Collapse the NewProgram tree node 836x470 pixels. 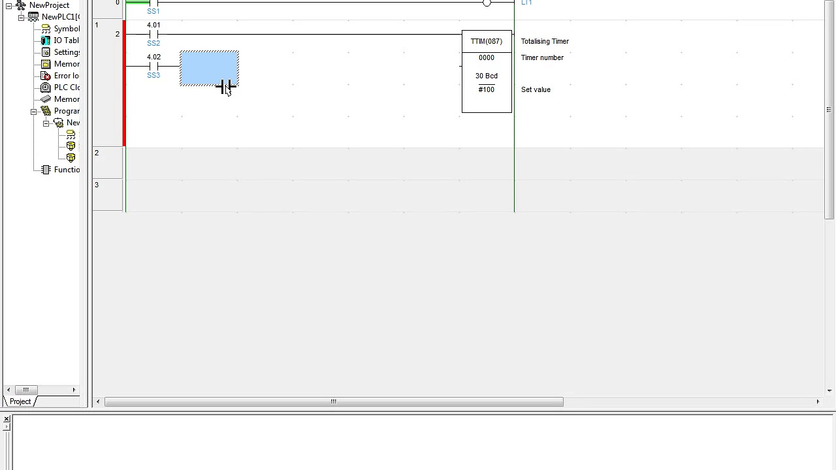pos(46,123)
